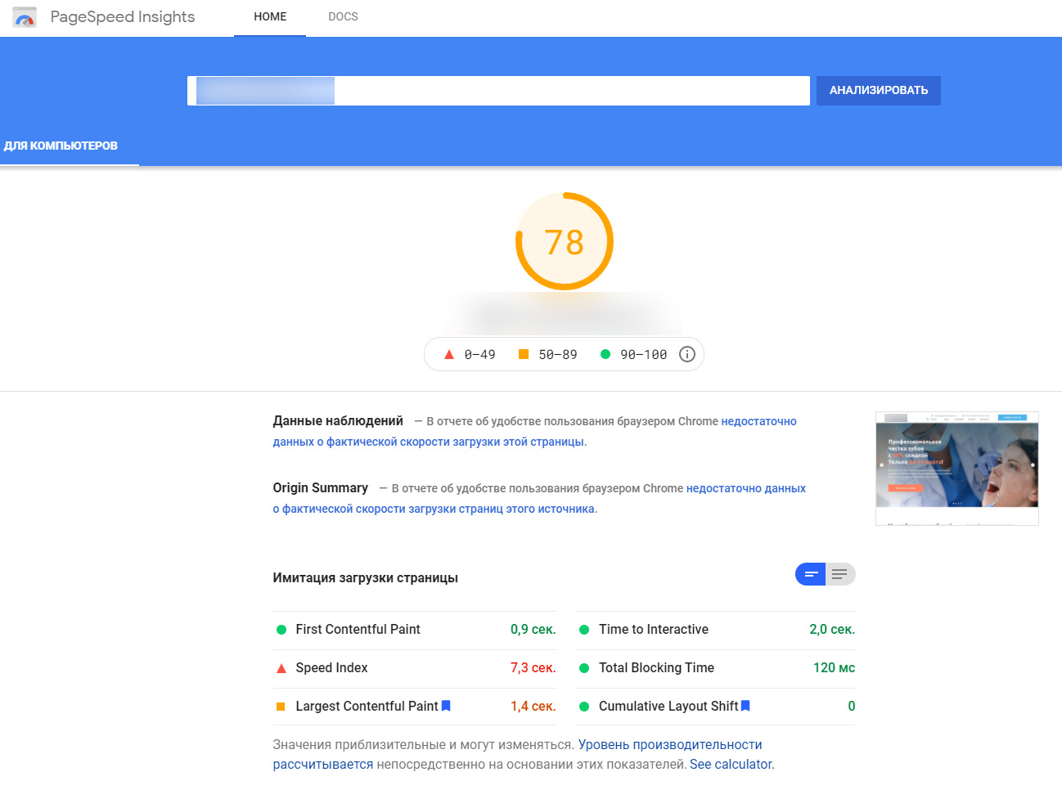
Task: Open the info icon in score legend
Action: click(x=687, y=354)
